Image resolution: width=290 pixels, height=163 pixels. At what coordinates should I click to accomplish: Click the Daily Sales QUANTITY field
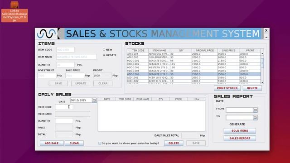[x=64, y=121]
